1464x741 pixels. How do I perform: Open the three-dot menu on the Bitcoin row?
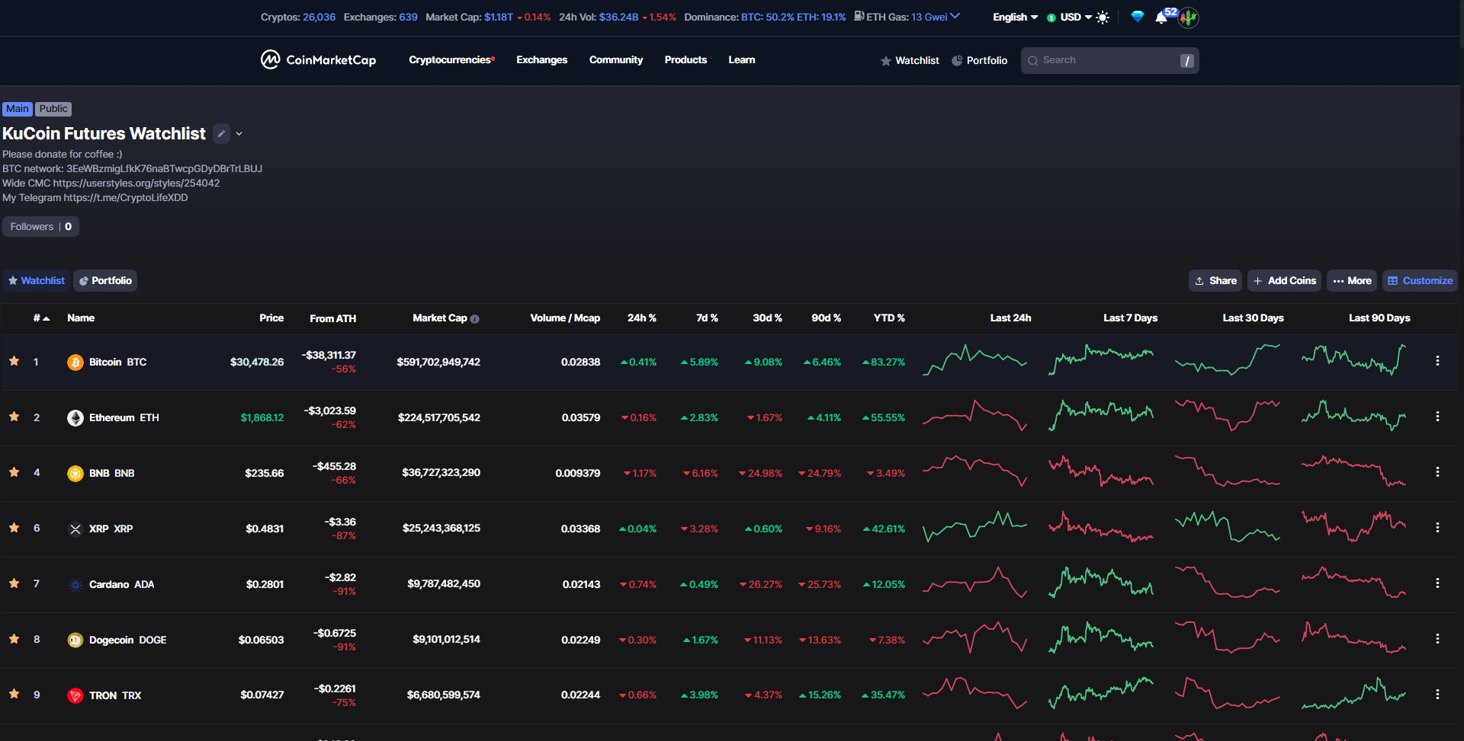tap(1438, 362)
